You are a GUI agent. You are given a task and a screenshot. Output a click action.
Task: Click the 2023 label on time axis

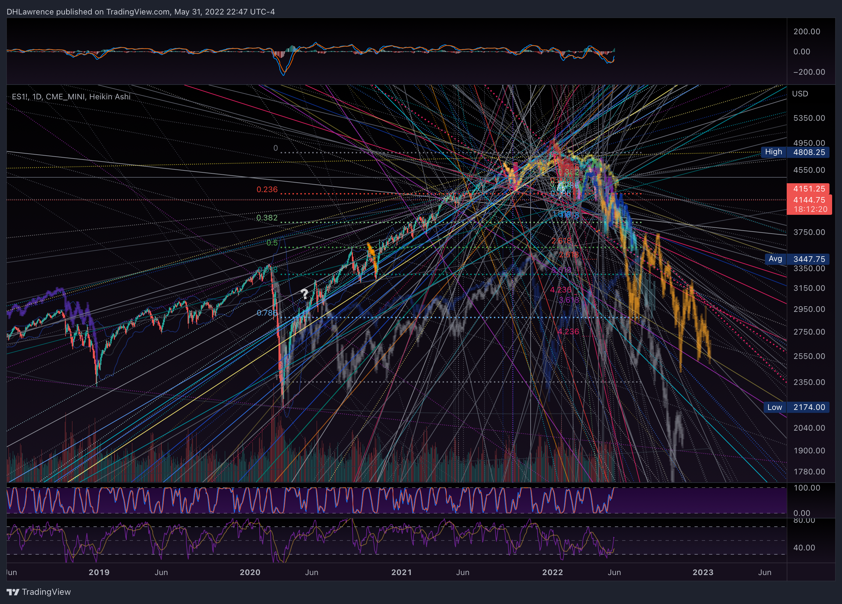point(703,572)
